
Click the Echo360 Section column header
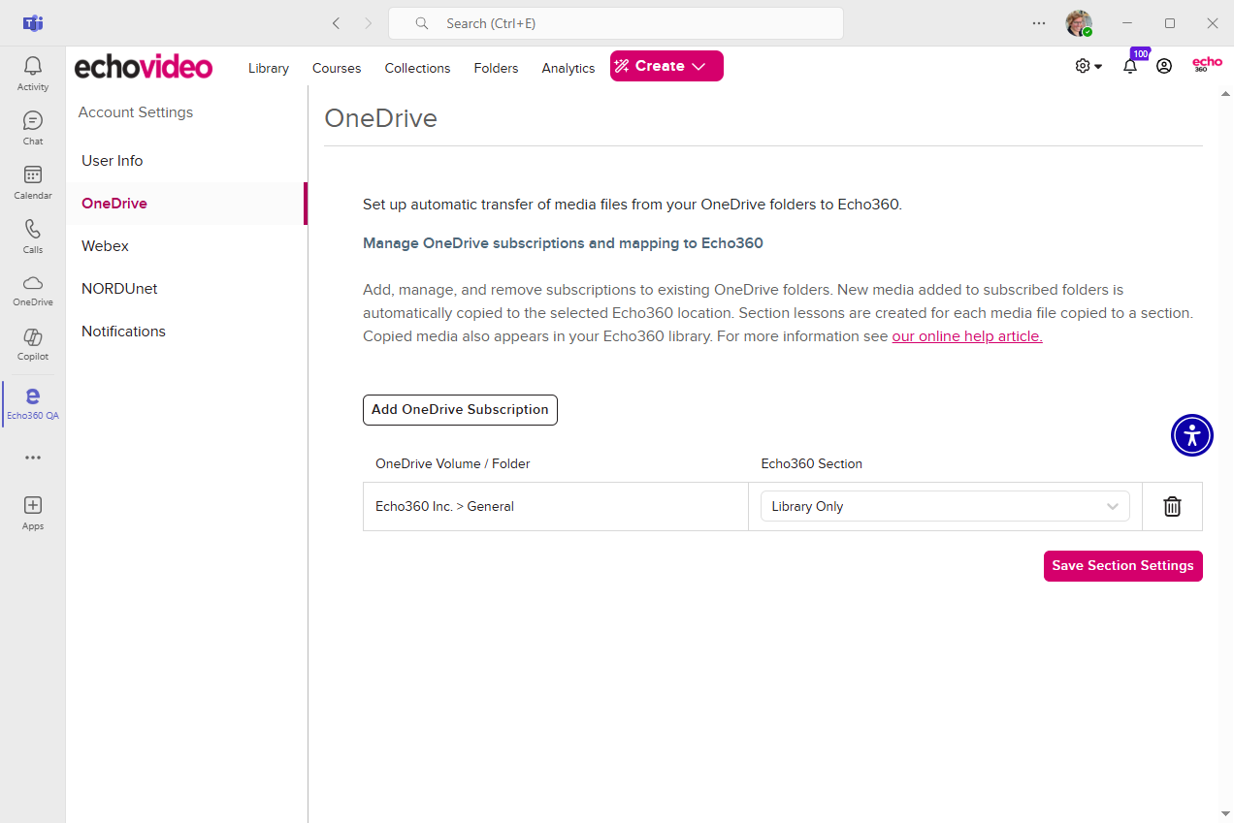(x=812, y=463)
